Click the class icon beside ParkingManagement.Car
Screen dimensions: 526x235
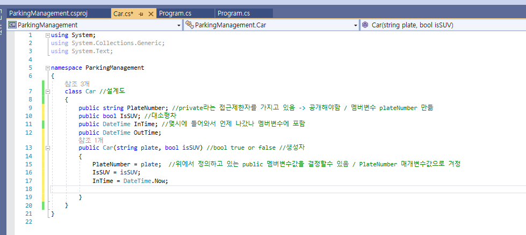tap(190, 25)
